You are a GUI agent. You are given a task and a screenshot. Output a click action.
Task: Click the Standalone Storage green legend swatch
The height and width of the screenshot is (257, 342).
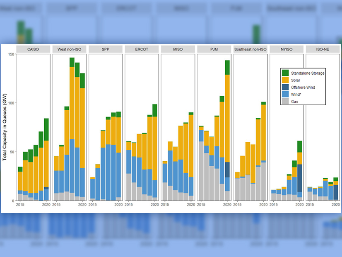tap(284, 73)
